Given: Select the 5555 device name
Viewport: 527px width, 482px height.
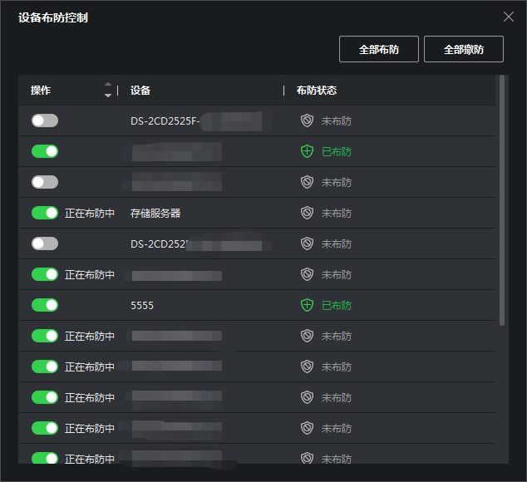Looking at the screenshot, I should pyautogui.click(x=142, y=305).
